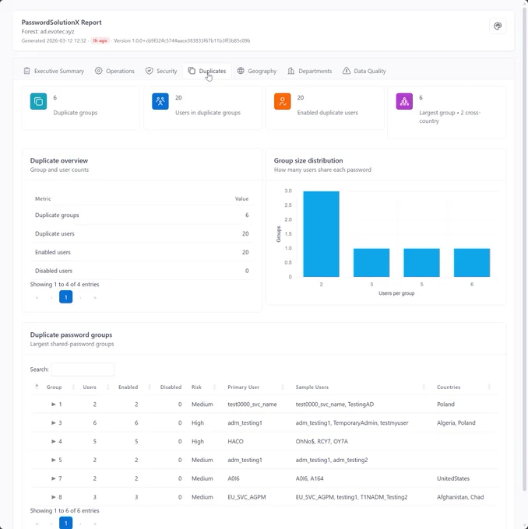The width and height of the screenshot is (528, 529).
Task: Open the Operations tab
Action: 114,71
